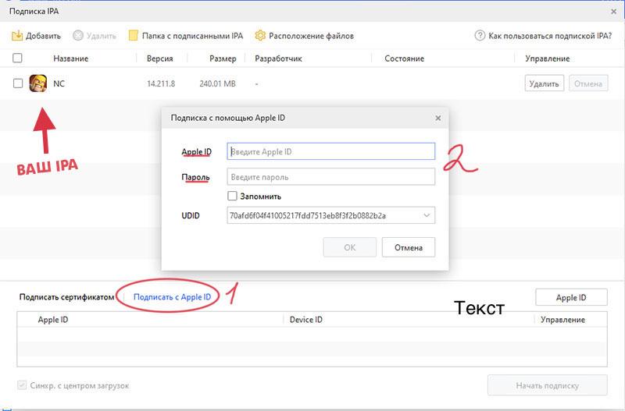Select the NC app icon thumbnail
Image resolution: width=625 pixels, height=411 pixels.
point(37,83)
